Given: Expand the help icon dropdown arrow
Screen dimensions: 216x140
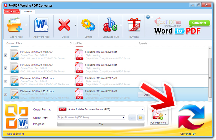Looking at the screenshot, I should tap(152, 17).
